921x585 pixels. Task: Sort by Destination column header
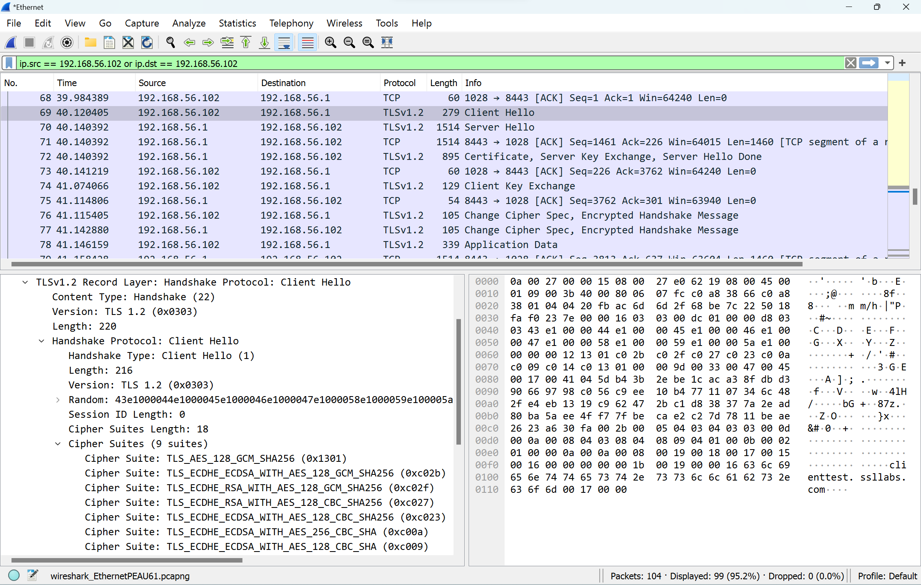click(319, 83)
